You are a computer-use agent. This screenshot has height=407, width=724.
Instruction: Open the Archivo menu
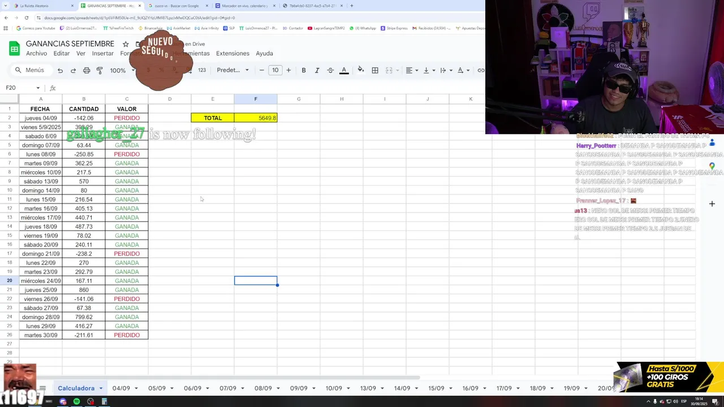click(x=37, y=53)
